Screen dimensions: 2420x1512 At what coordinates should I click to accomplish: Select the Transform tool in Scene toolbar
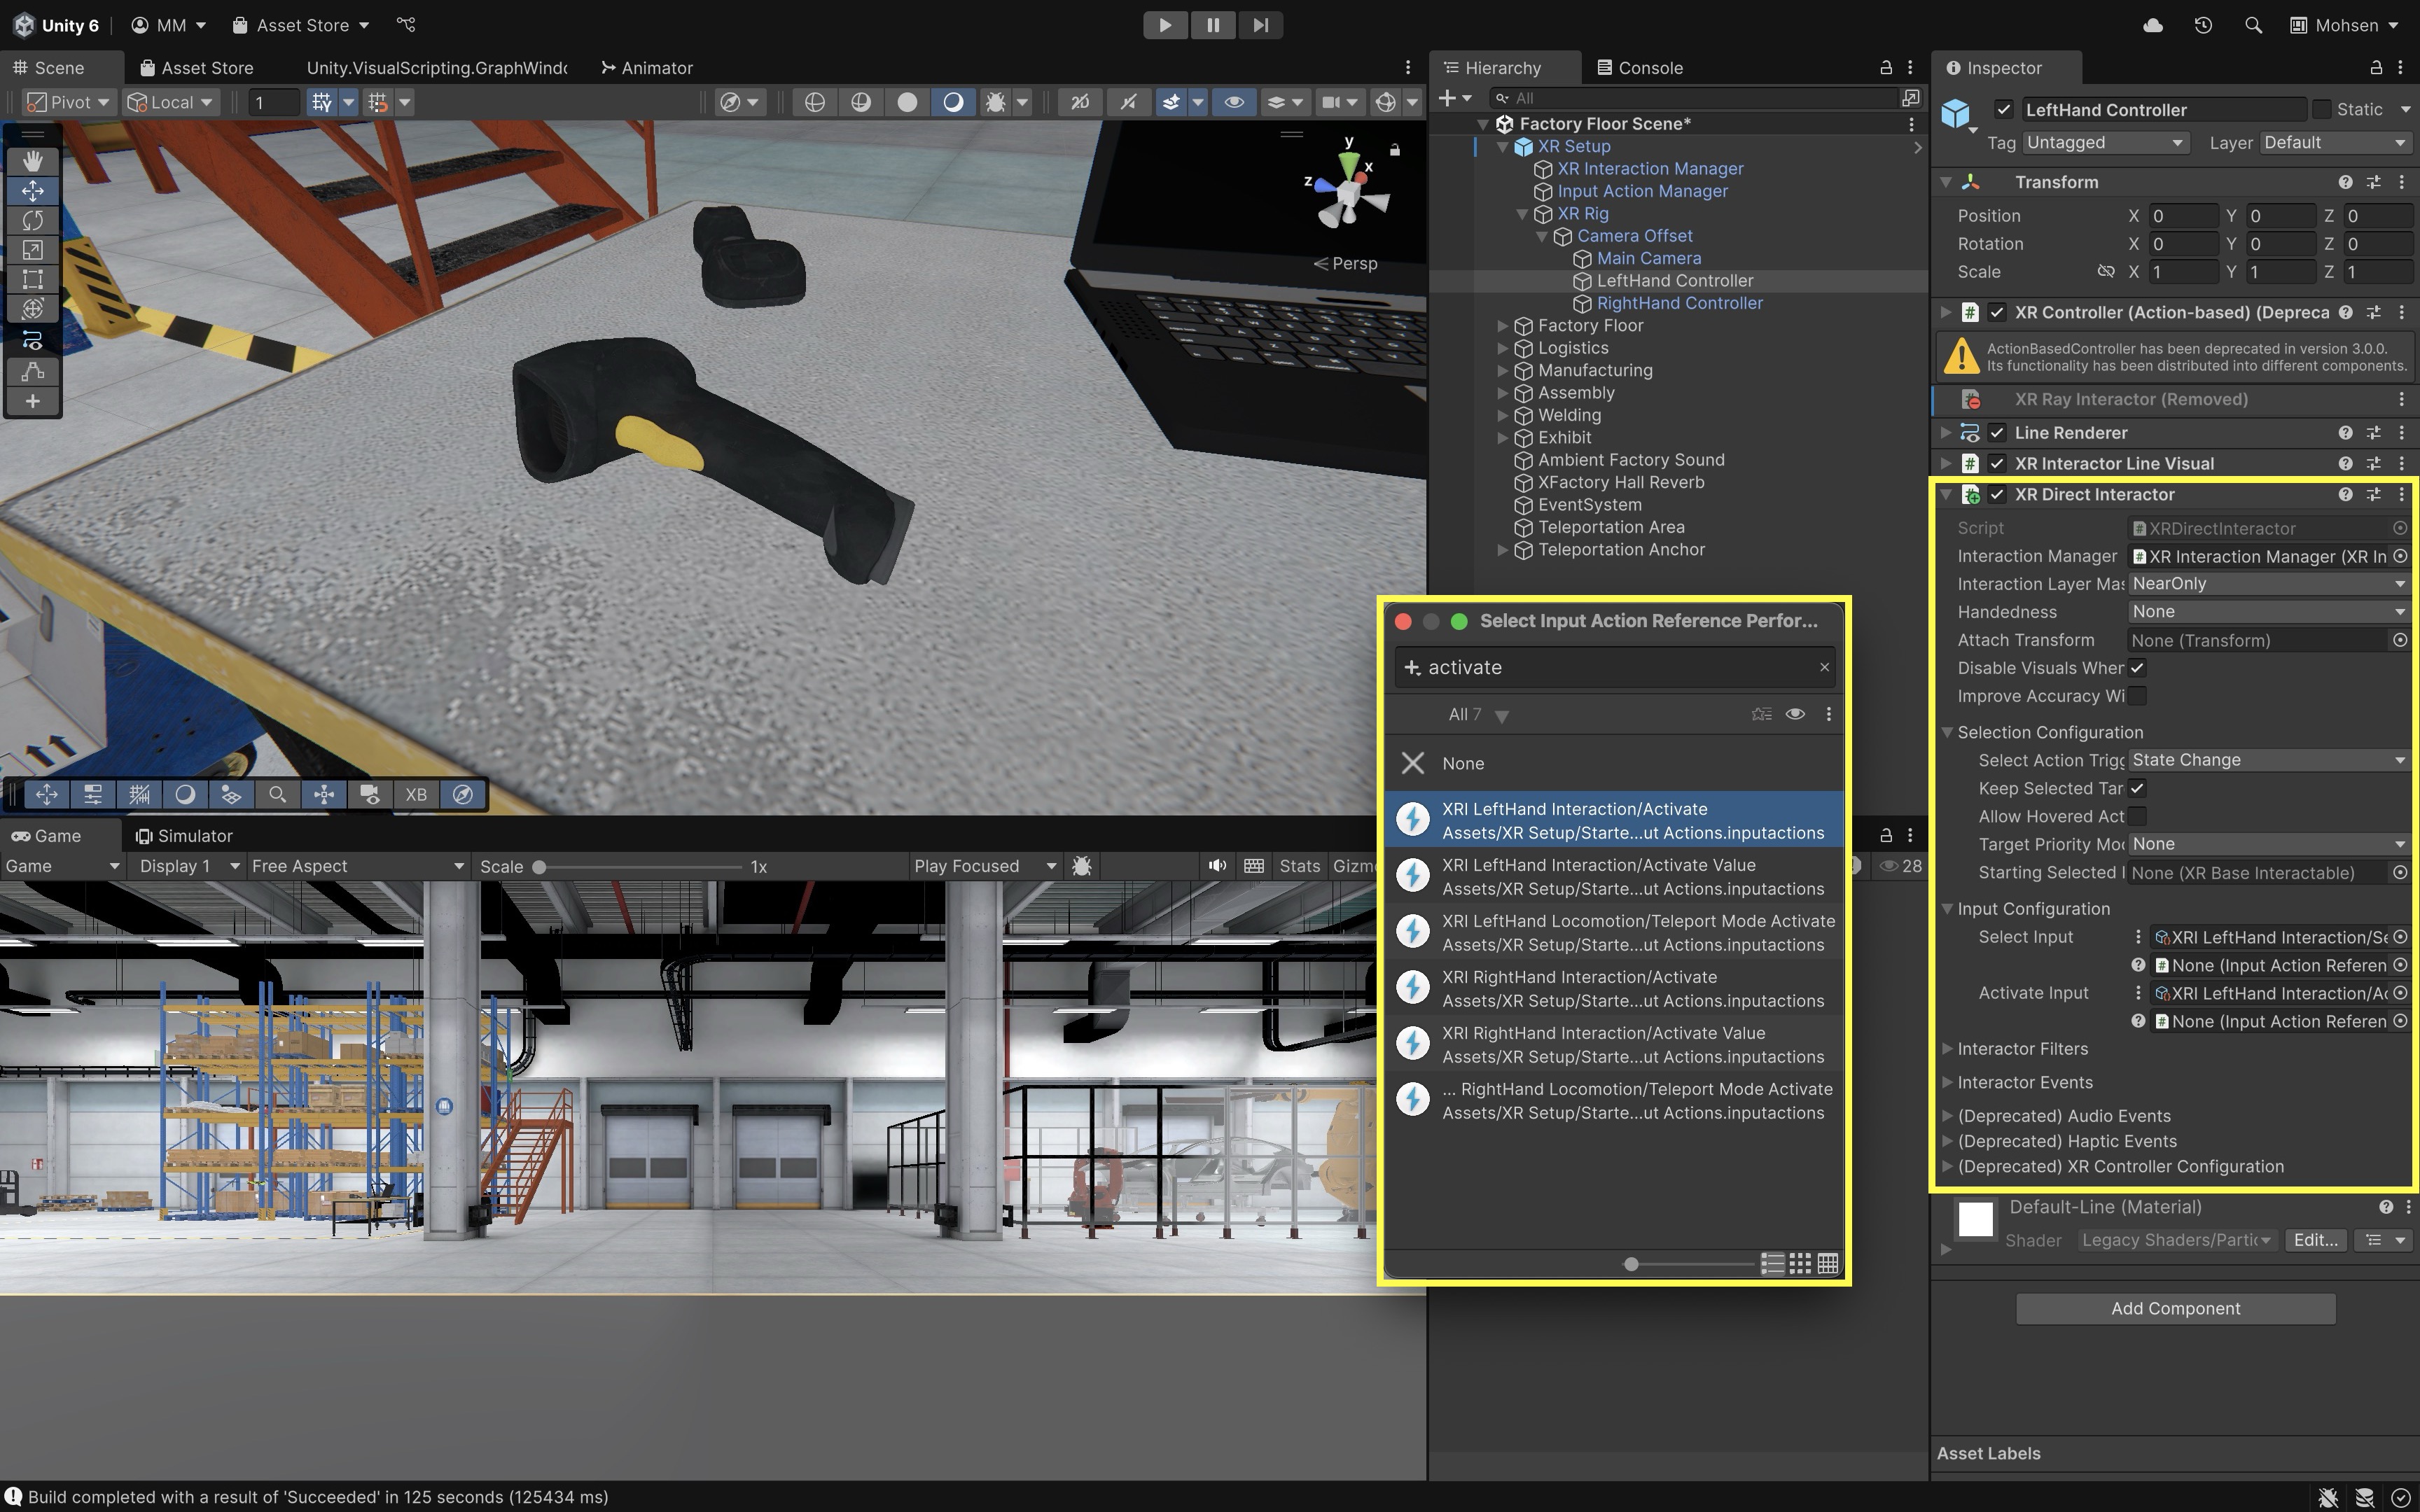(32, 310)
